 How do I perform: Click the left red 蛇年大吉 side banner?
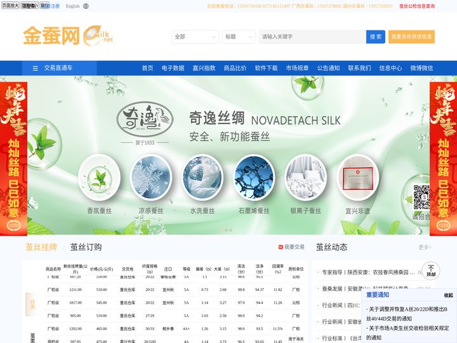point(13,159)
